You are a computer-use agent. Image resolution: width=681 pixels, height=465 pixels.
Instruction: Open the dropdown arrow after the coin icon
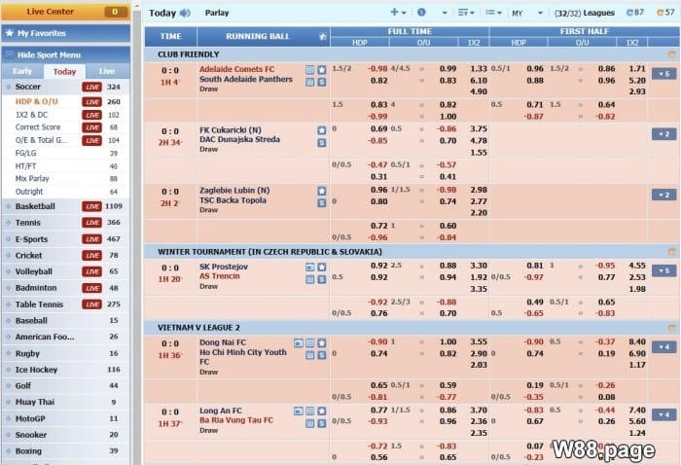click(445, 13)
